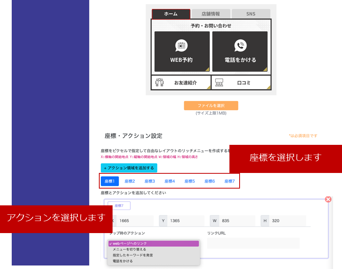Choose メニューを切り替える option
Viewport: 342px width, 269px height.
tap(129, 249)
